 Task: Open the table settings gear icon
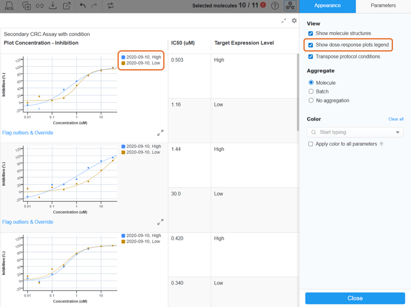coord(294,21)
